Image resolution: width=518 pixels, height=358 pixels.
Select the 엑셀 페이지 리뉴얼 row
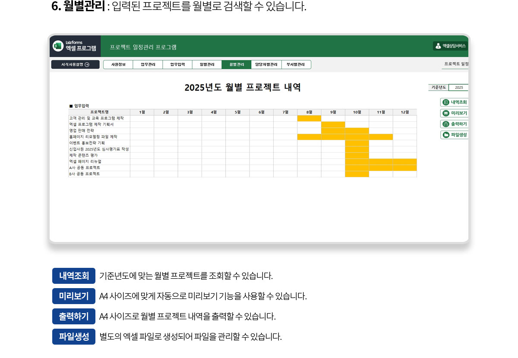243,161
